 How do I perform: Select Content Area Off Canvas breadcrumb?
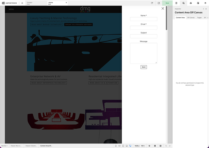point(46,146)
